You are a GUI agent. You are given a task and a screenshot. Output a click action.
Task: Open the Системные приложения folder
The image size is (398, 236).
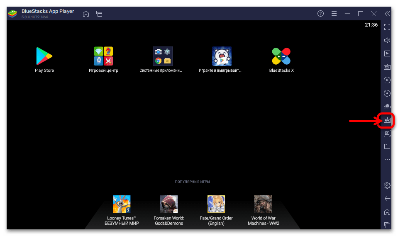click(x=163, y=56)
